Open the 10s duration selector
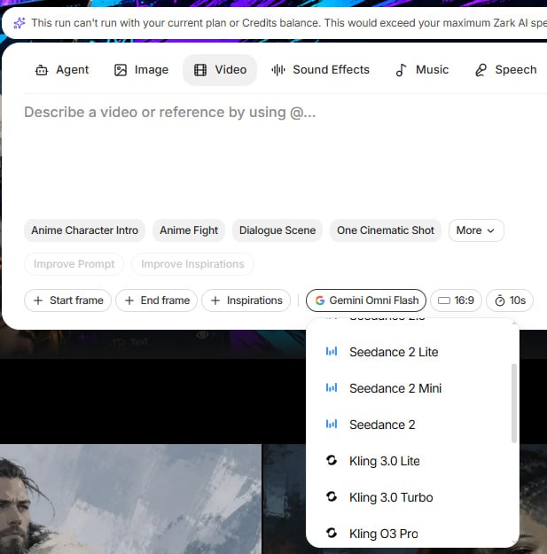Screen dimensions: 547x554 [x=510, y=300]
